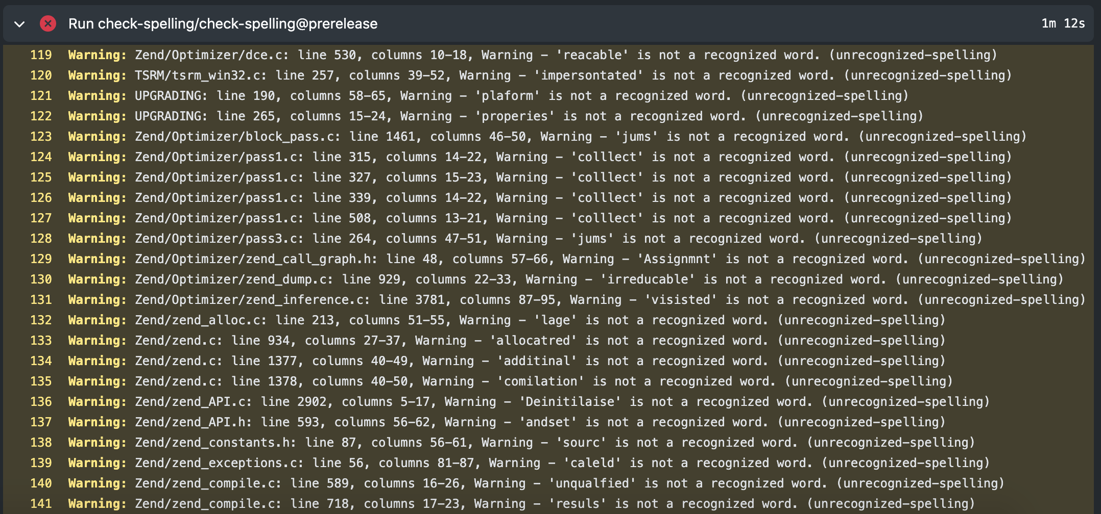This screenshot has height=514, width=1101.
Task: Click line number 123
Action: point(41,136)
